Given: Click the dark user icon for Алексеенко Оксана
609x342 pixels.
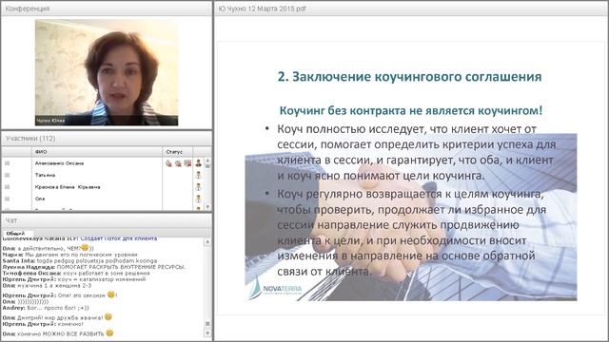Looking at the screenshot, I should coord(199,163).
